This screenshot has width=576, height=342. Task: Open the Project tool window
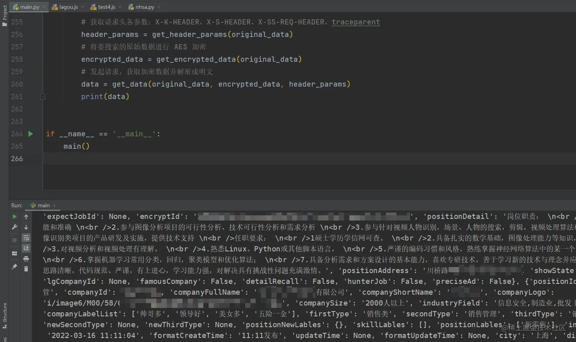tap(4, 15)
